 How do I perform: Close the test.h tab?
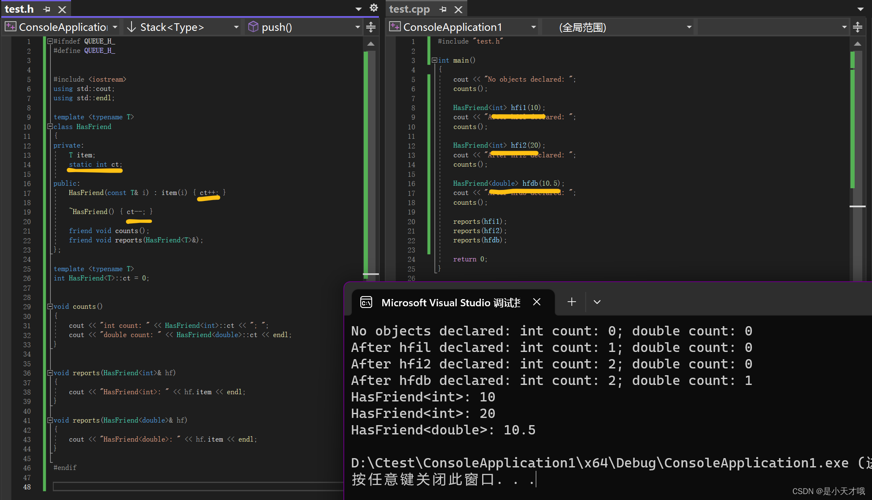point(62,9)
